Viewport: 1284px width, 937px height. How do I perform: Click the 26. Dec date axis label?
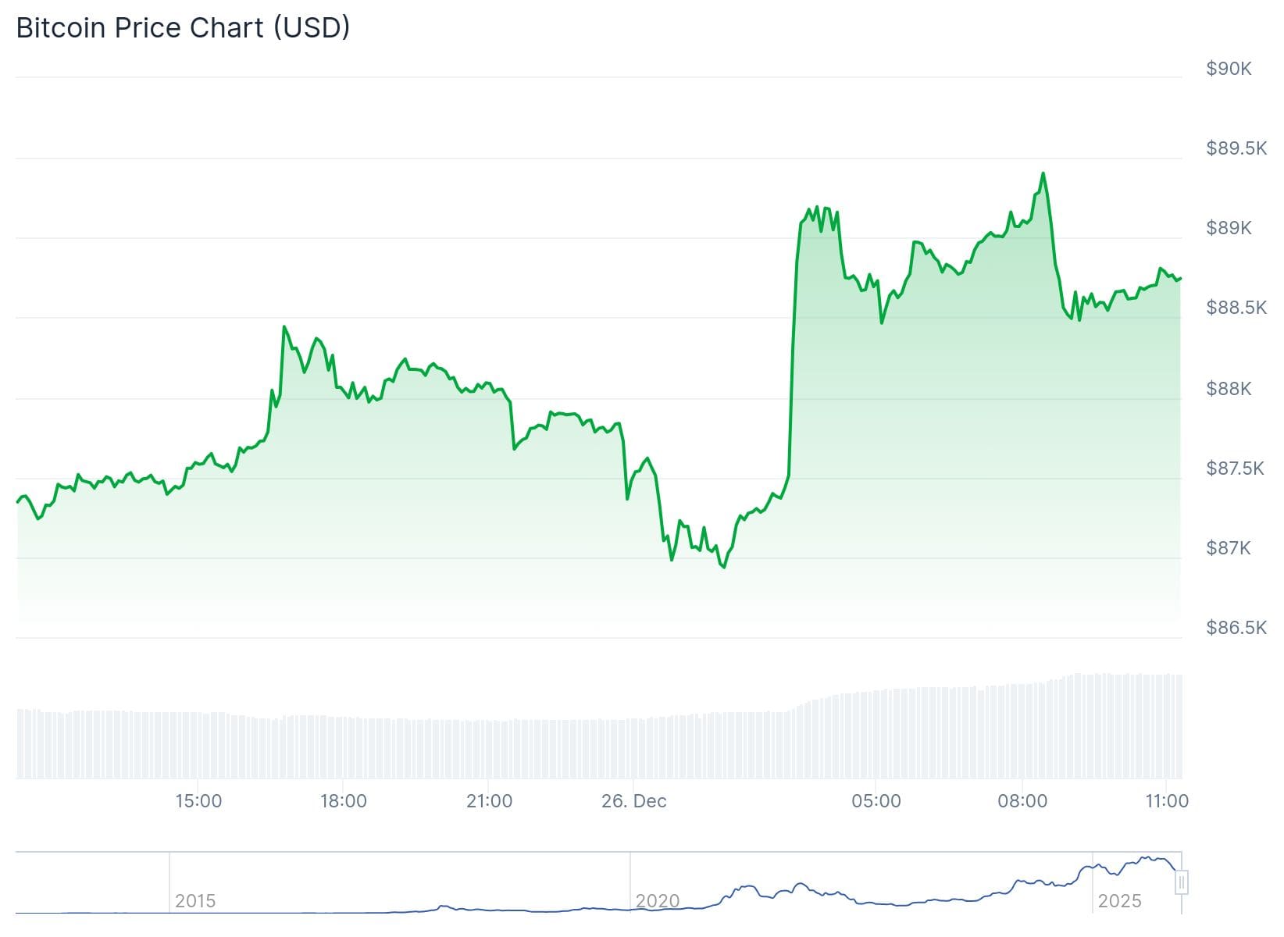[x=633, y=801]
